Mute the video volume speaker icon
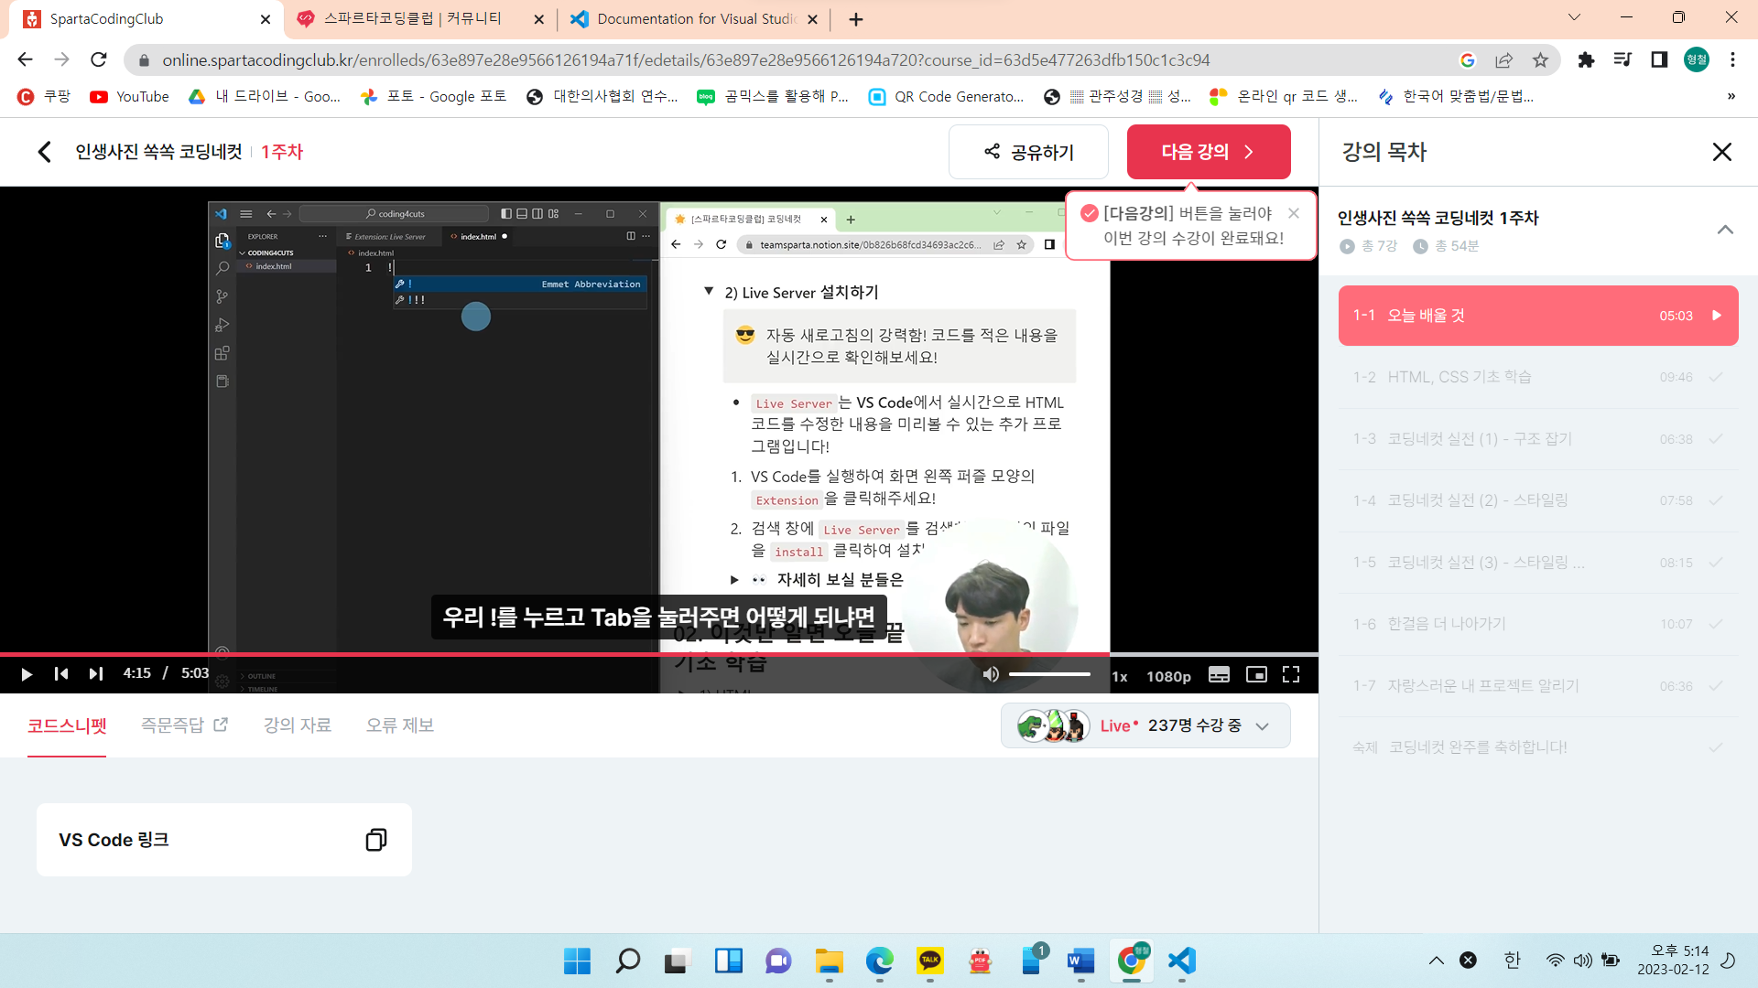1758x988 pixels. click(x=991, y=674)
